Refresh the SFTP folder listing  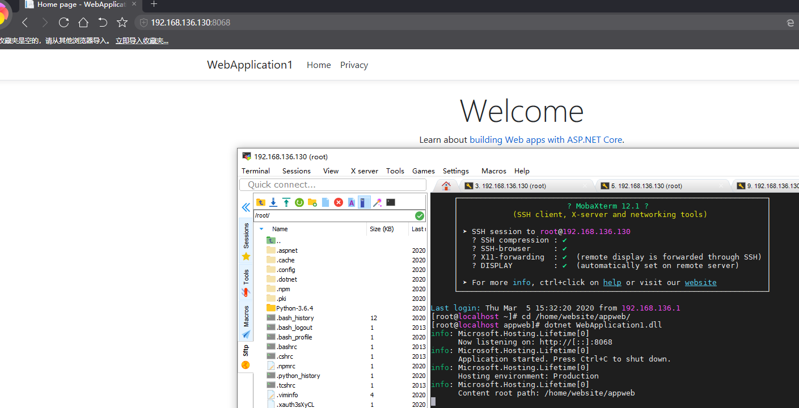pos(299,202)
